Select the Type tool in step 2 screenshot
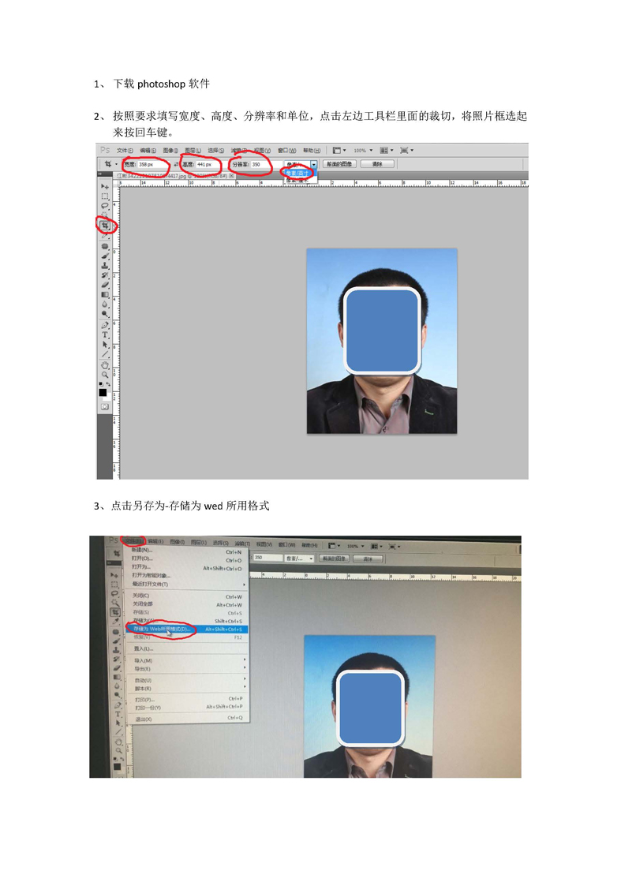The width and height of the screenshot is (621, 878). pyautogui.click(x=105, y=334)
